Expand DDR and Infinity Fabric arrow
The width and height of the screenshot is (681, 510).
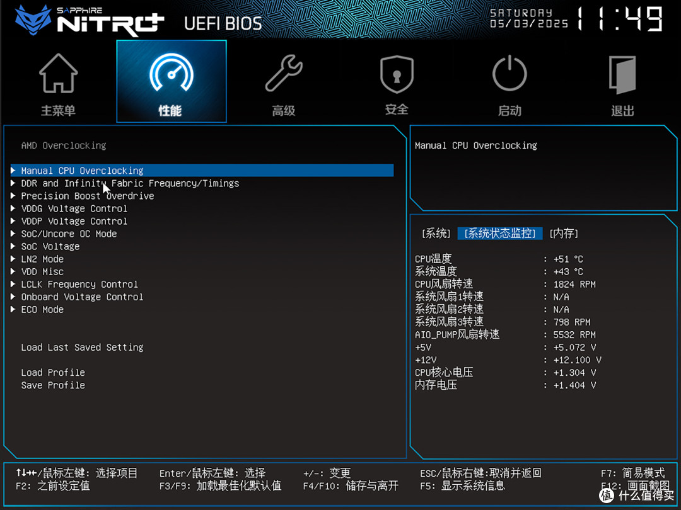pos(13,183)
